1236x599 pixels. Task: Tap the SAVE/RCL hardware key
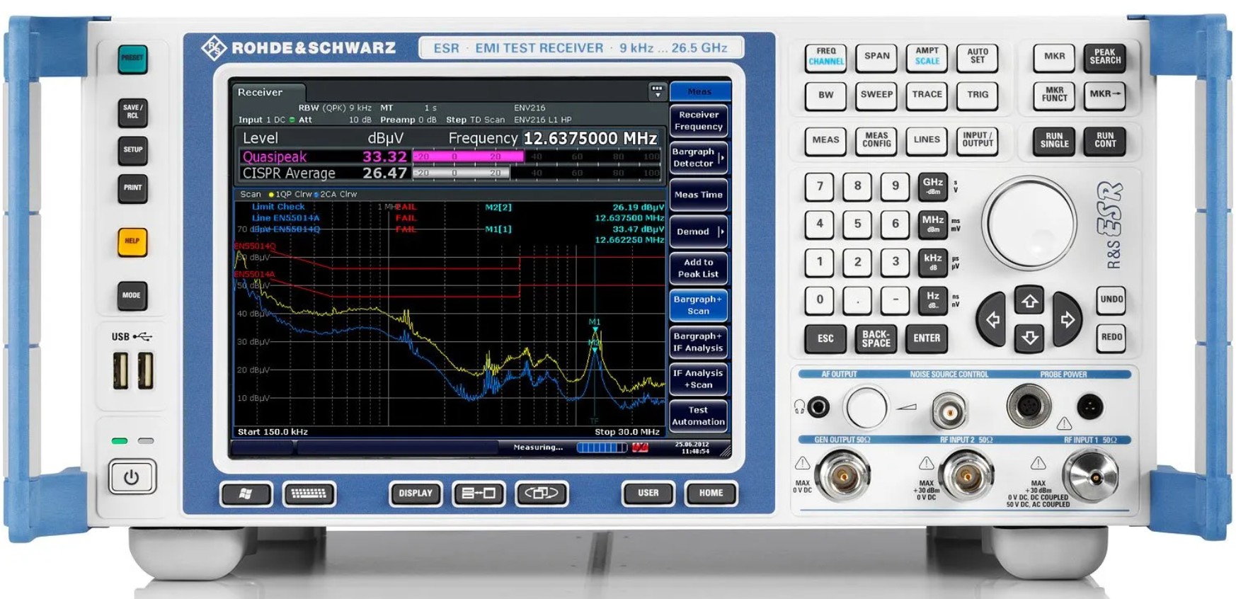(132, 112)
